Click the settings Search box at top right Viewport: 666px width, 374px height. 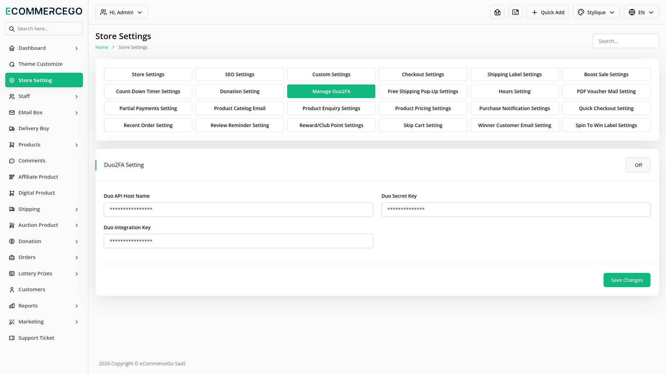[x=626, y=41]
